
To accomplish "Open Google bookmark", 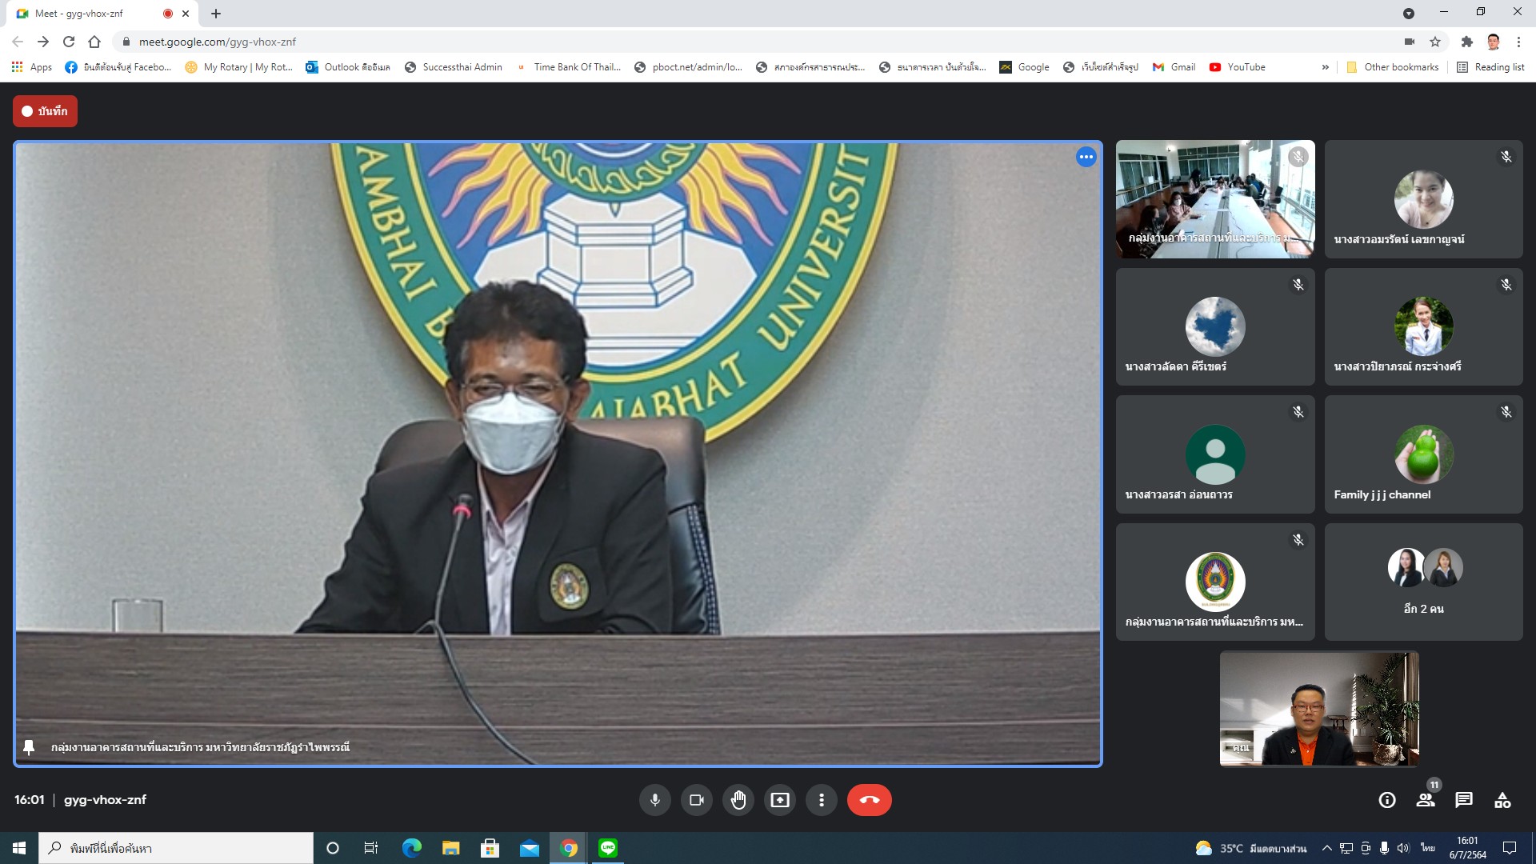I will [1024, 67].
